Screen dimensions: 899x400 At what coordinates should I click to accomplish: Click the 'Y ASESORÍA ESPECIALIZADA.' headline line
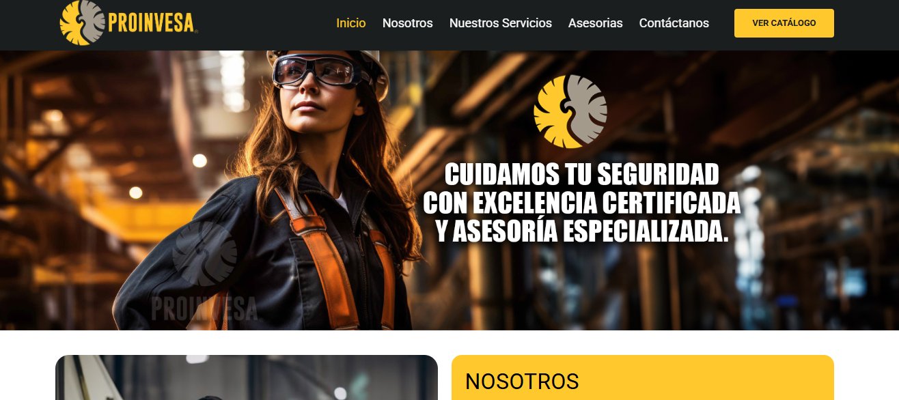tap(582, 231)
